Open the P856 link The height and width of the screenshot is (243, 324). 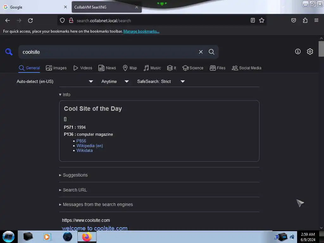point(81,141)
